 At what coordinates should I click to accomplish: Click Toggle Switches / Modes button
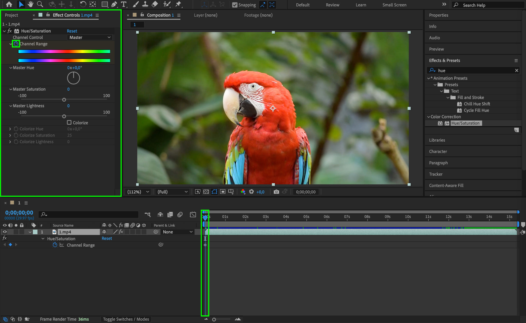click(x=126, y=319)
